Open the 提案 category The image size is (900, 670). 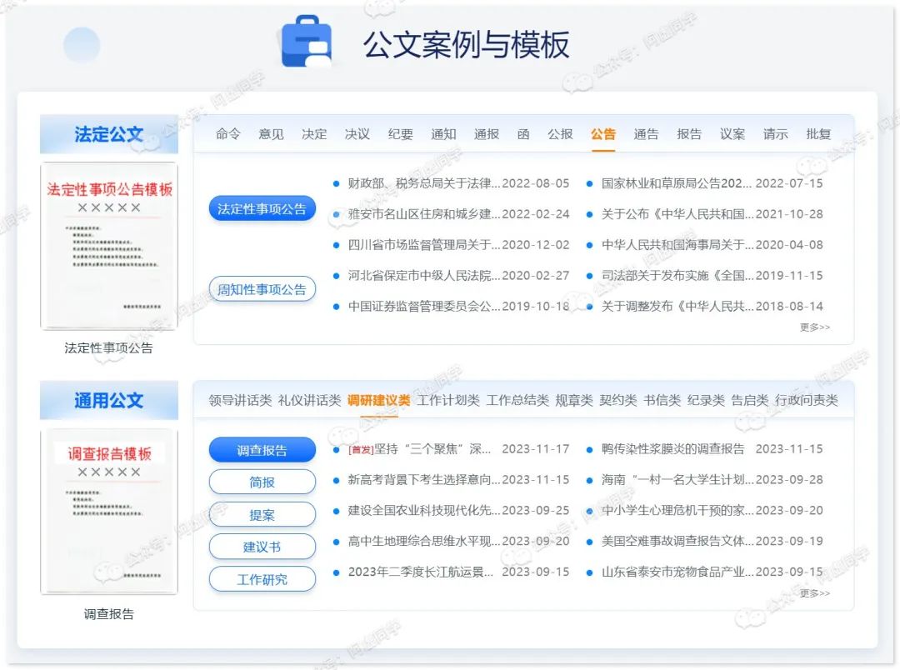[x=262, y=514]
